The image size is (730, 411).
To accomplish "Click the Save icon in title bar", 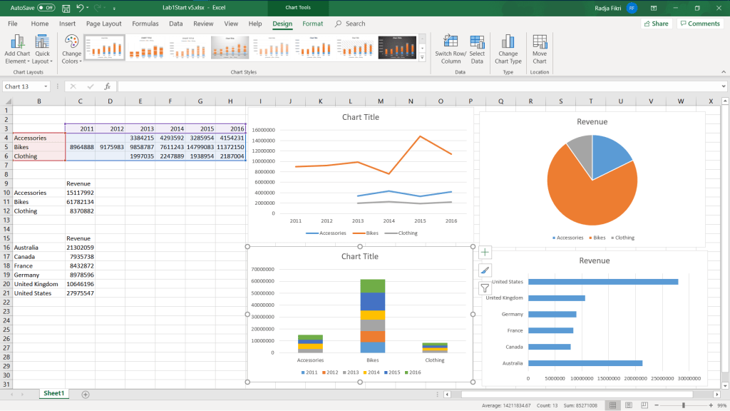I will click(66, 8).
